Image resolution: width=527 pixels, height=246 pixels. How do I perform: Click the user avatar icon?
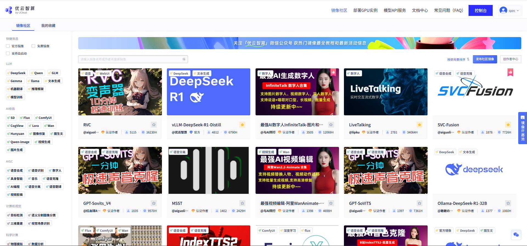pos(503,10)
